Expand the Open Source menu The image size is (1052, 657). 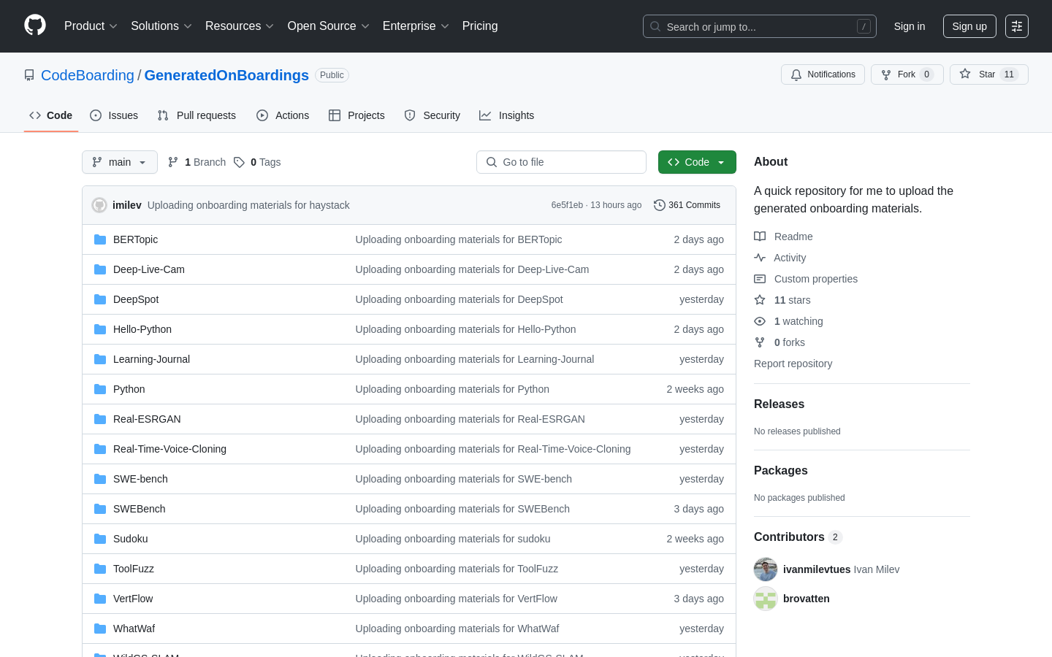(329, 26)
